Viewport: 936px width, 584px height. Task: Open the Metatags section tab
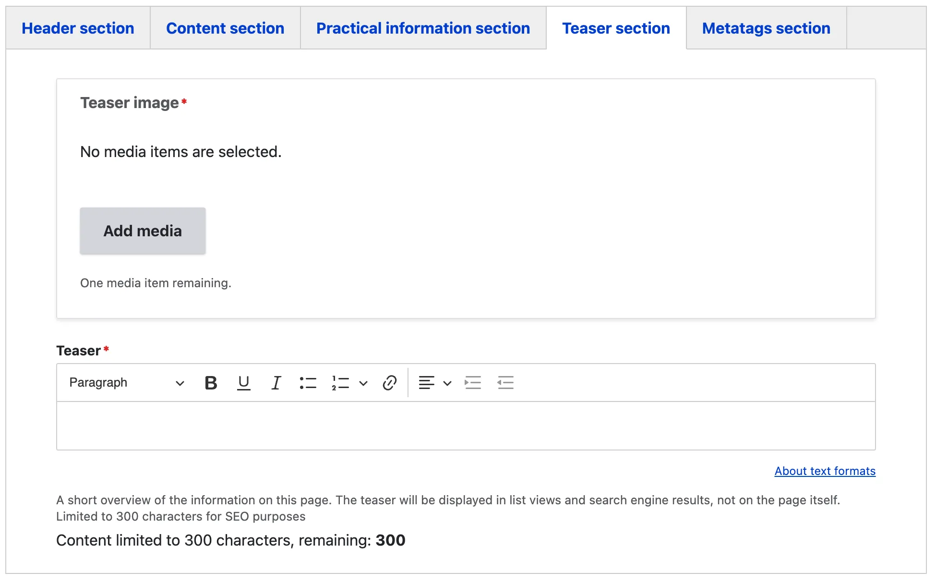click(x=766, y=28)
